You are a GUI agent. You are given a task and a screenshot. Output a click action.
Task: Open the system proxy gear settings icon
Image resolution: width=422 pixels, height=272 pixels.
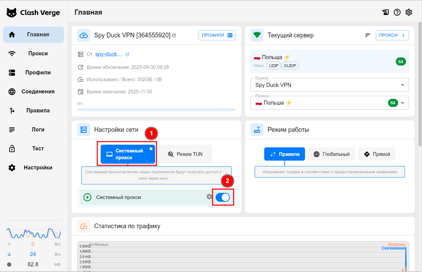tap(209, 197)
